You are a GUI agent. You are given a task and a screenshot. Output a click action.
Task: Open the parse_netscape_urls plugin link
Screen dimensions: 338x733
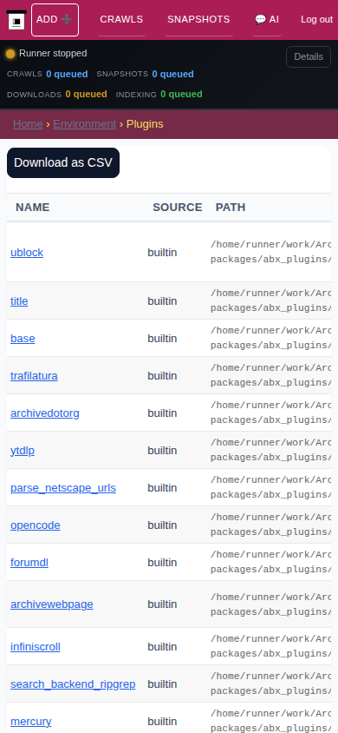click(63, 488)
